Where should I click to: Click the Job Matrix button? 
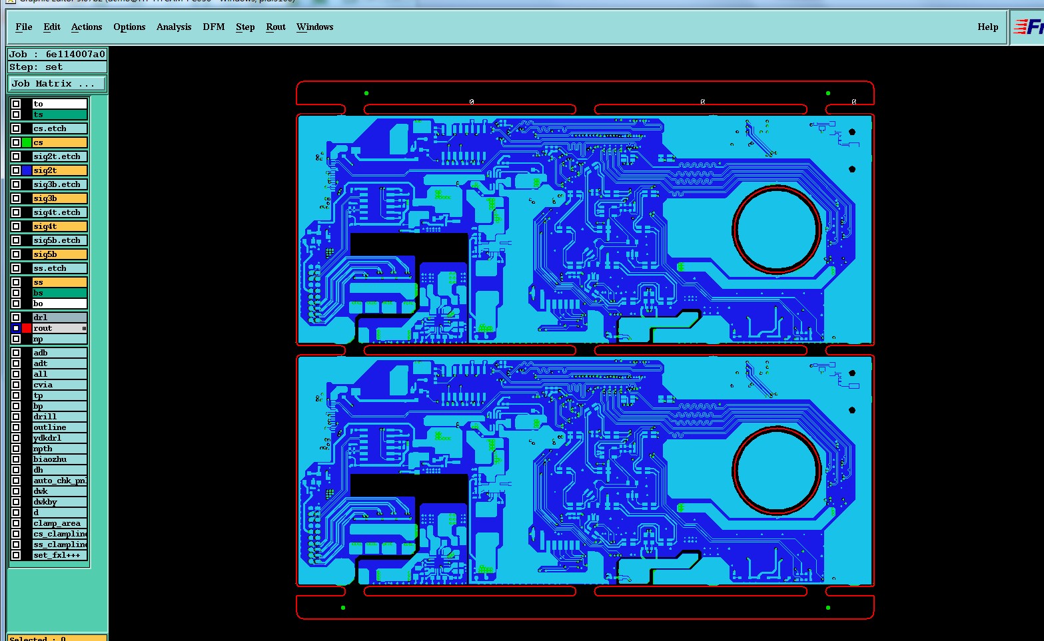pos(57,83)
